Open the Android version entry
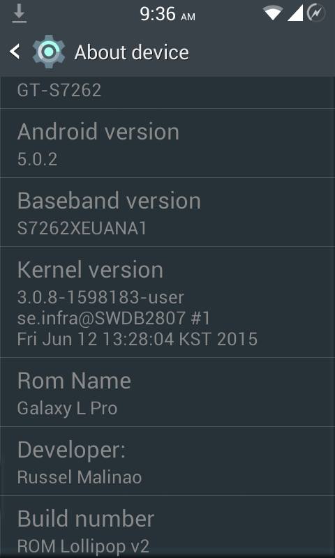 167,143
